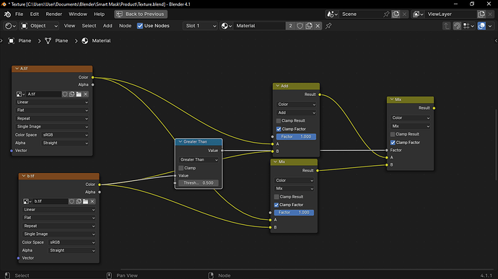
Task: Click new image copy icon in b.tif
Action: (x=79, y=202)
